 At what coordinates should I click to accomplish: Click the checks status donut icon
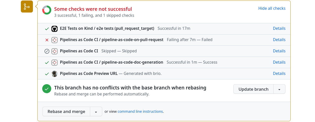pos(47,10)
